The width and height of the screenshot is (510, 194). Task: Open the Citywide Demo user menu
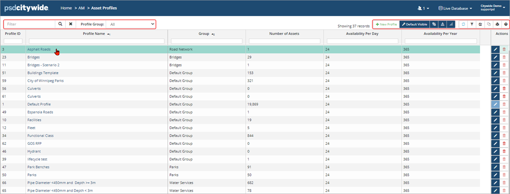492,8
